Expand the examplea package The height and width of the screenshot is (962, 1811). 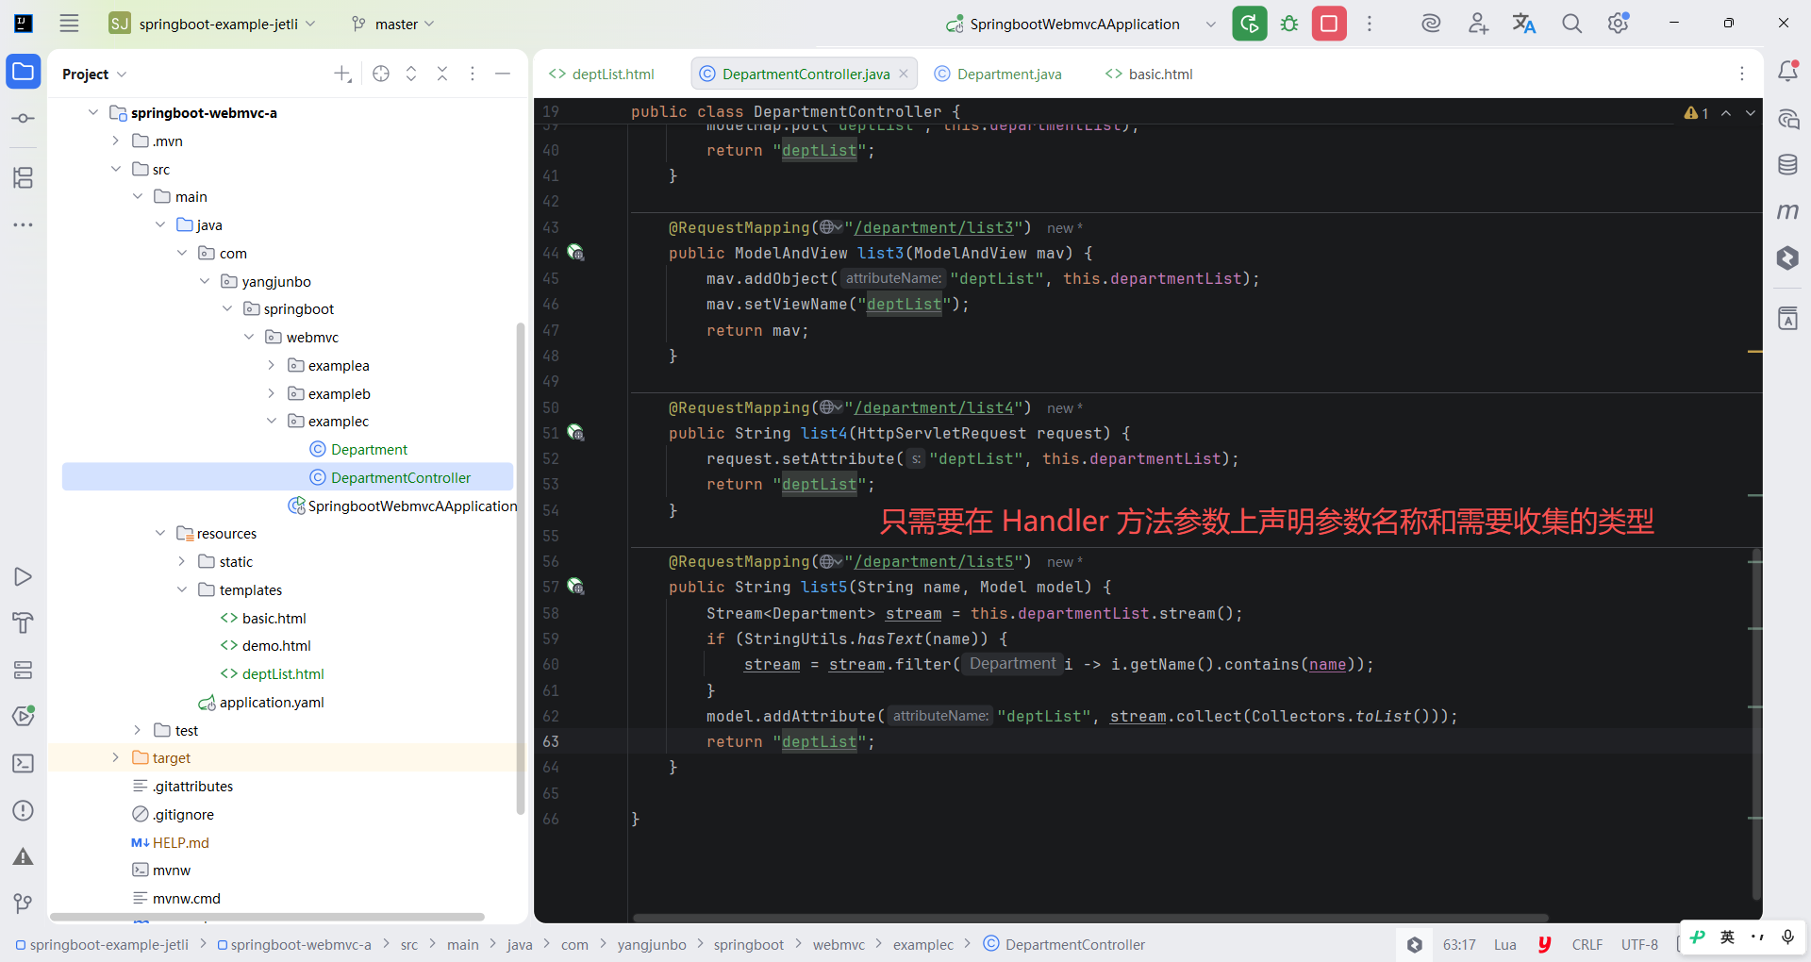(271, 365)
